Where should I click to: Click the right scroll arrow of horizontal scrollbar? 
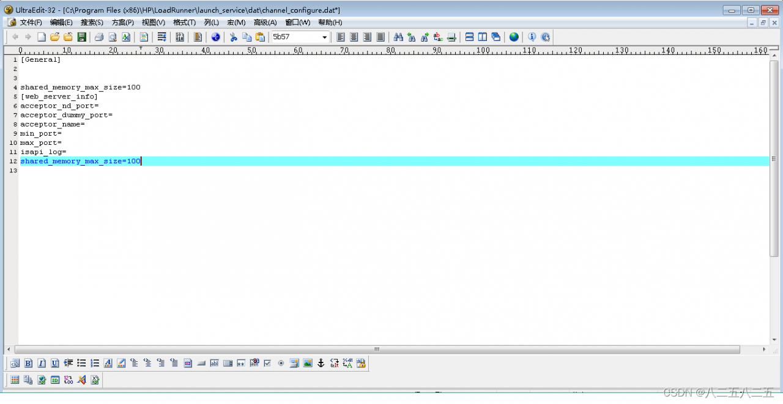click(764, 350)
